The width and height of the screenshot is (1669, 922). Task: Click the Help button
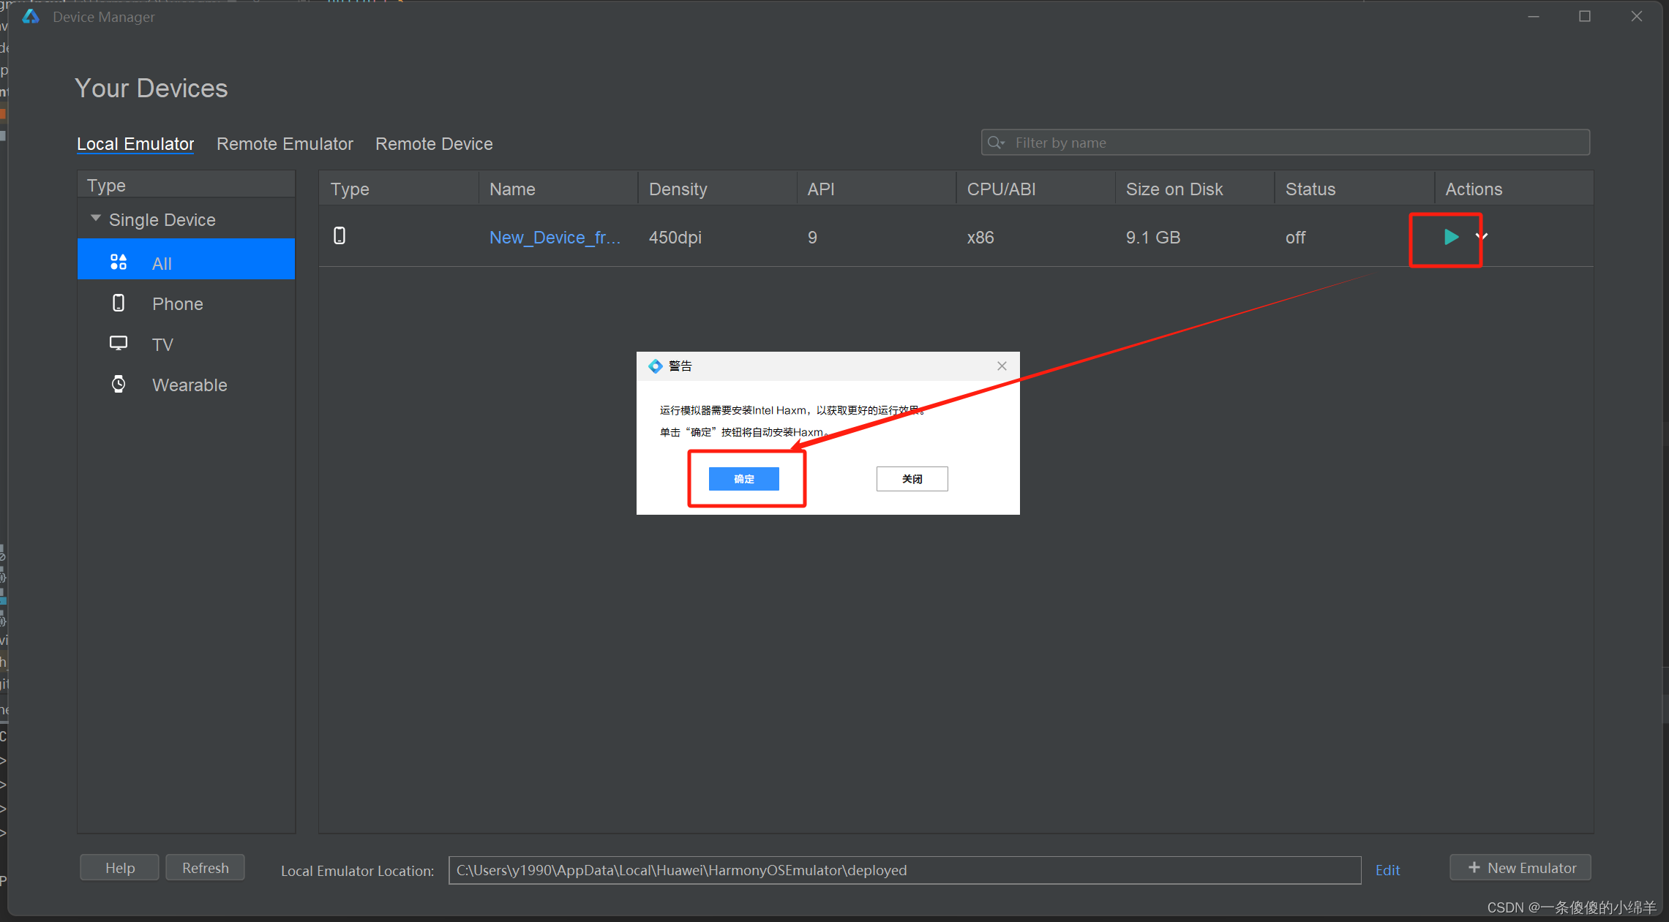click(x=119, y=868)
